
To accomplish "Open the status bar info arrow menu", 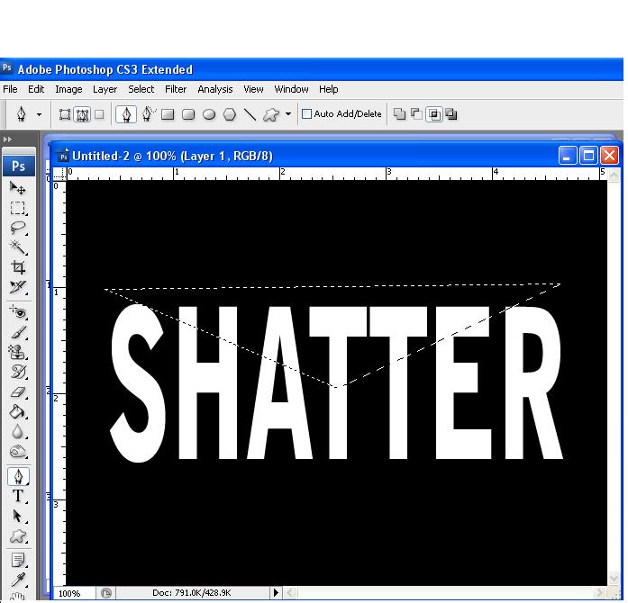I will 276,593.
